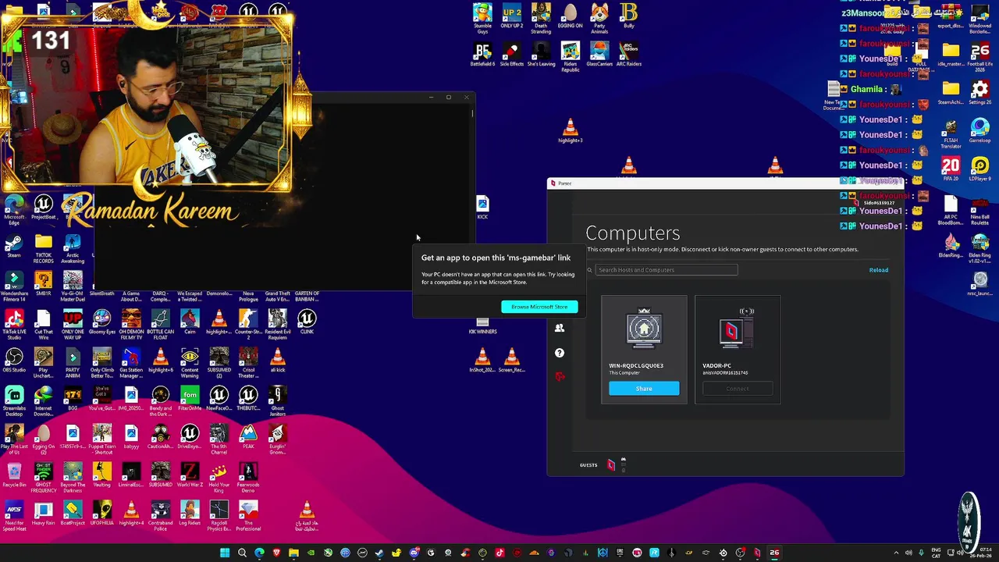999x562 pixels.
Task: Click the Reload link in Parsec
Action: [878, 270]
